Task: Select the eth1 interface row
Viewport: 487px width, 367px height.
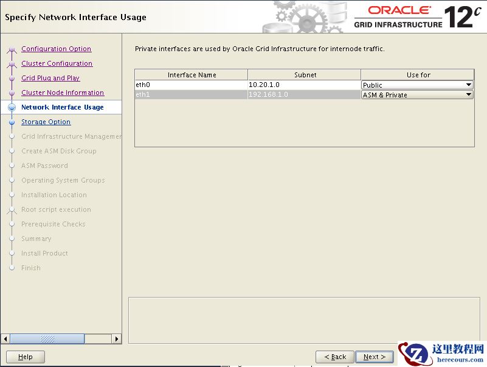Action: pos(191,95)
